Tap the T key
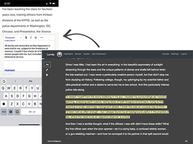The width and height of the screenshot is (193, 144). (x=26, y=88)
